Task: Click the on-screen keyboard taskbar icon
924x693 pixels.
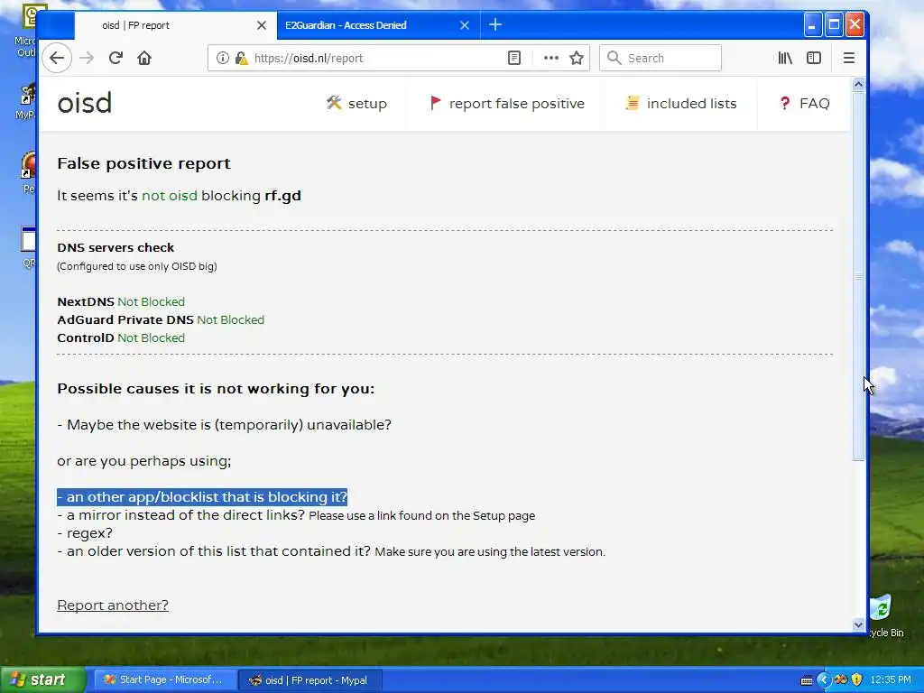Action: [x=806, y=680]
